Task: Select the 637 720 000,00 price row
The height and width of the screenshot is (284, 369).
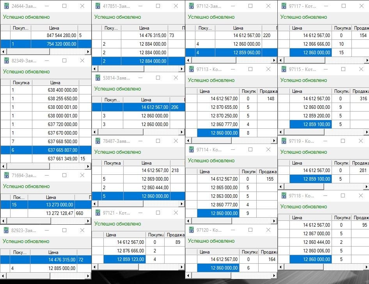Action: [x=61, y=124]
